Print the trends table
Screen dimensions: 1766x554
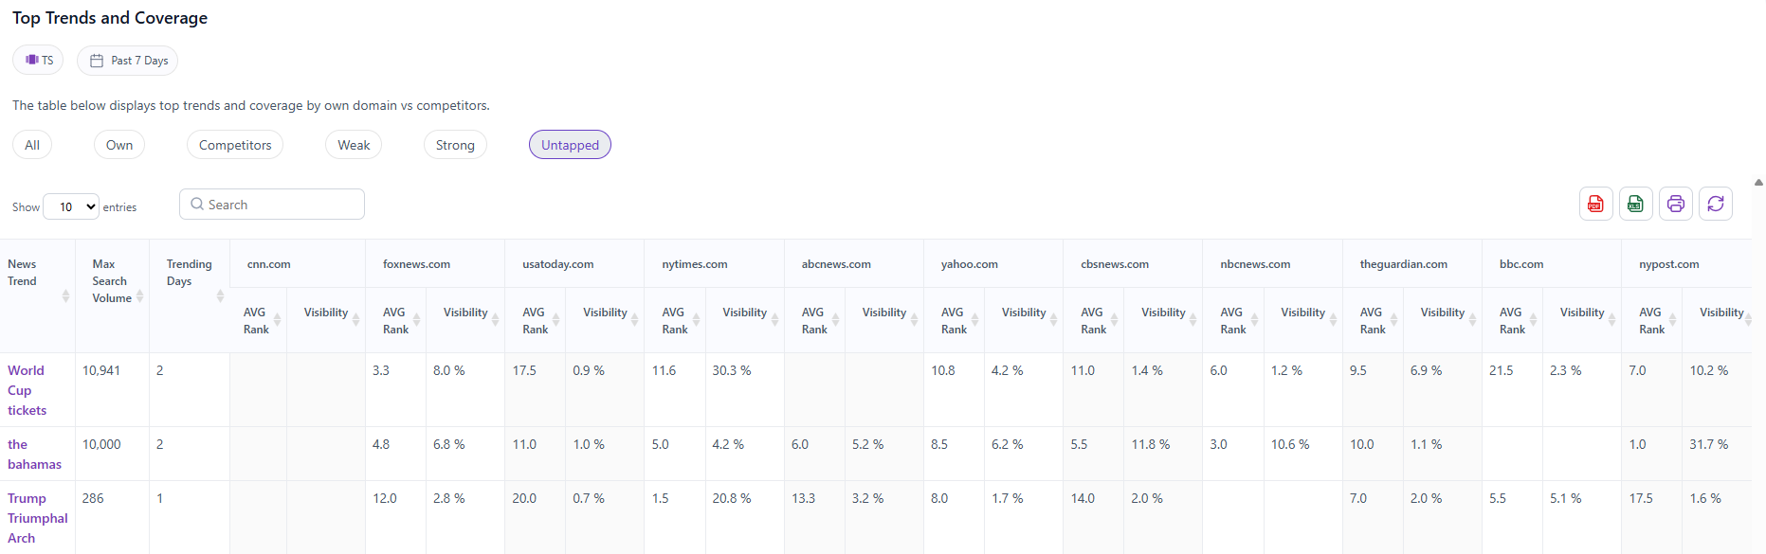tap(1675, 204)
